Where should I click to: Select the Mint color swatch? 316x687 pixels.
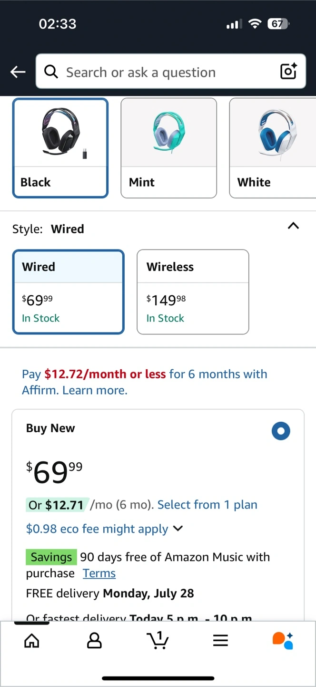click(168, 147)
